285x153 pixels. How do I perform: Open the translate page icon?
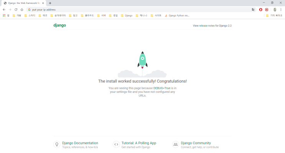[253, 10]
